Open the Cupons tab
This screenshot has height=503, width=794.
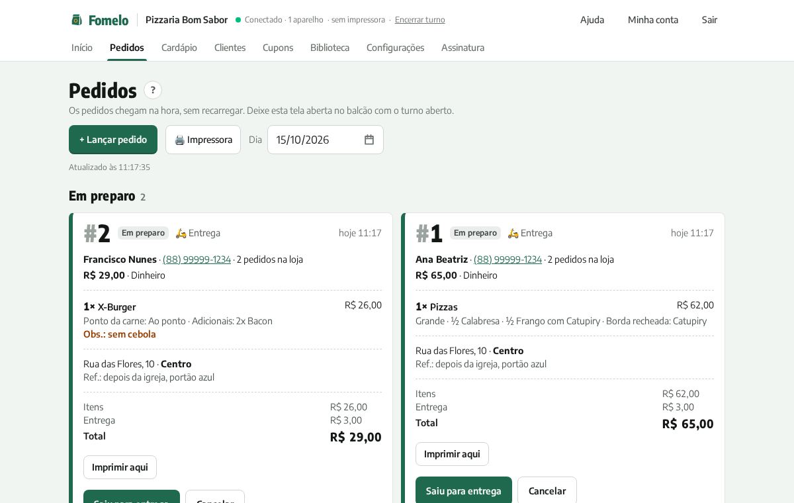click(x=278, y=48)
